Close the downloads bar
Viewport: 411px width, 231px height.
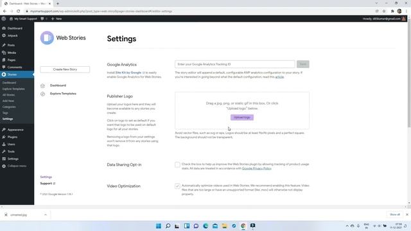click(407, 214)
